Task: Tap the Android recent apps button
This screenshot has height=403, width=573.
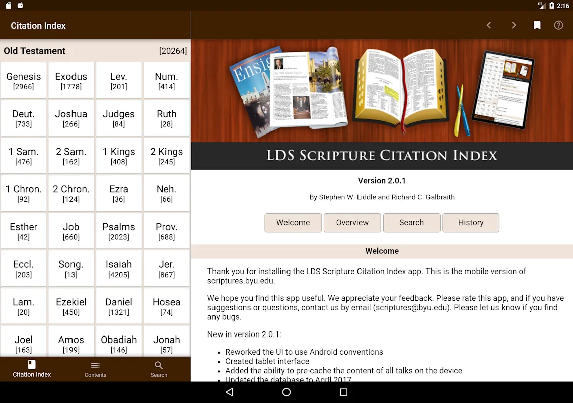Action: tap(343, 392)
